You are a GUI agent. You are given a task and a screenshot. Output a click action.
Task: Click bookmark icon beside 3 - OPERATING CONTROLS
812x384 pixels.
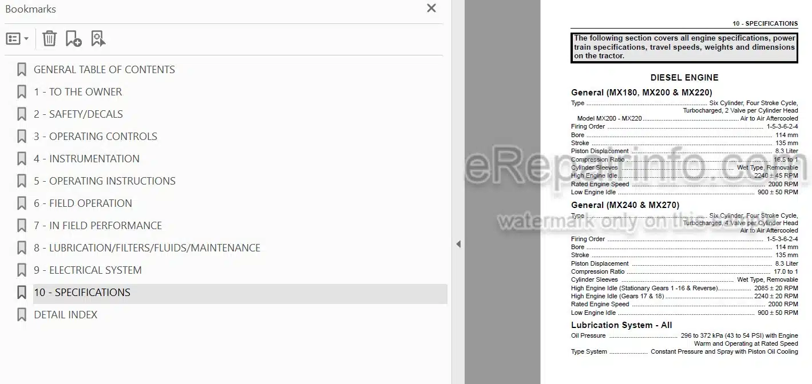[x=22, y=137]
